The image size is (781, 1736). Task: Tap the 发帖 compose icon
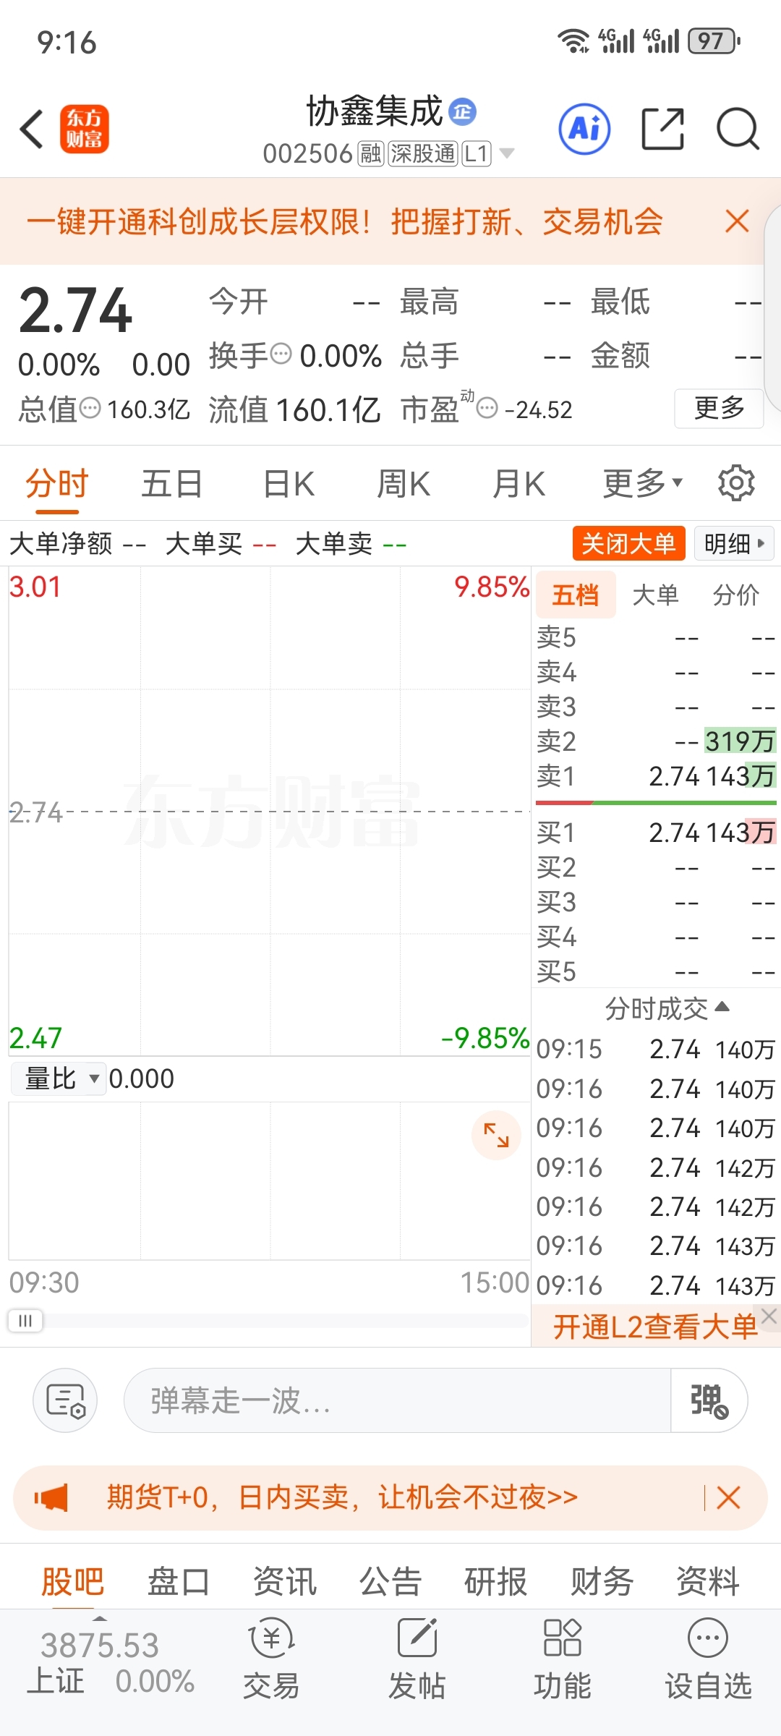pyautogui.click(x=417, y=1638)
